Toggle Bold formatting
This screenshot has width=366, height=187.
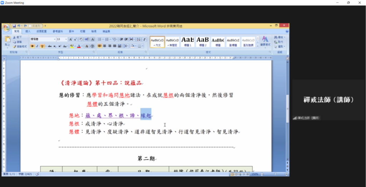32,46
